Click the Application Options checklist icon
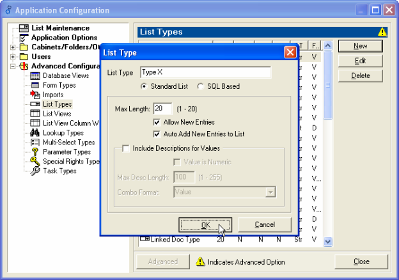Viewport: 399px width, 280px height. (24, 38)
